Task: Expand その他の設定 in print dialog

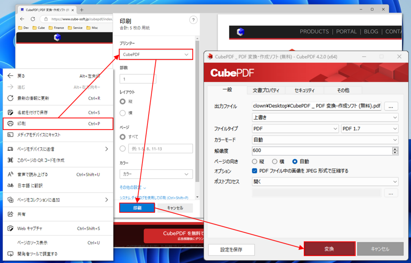Action: tap(130, 187)
